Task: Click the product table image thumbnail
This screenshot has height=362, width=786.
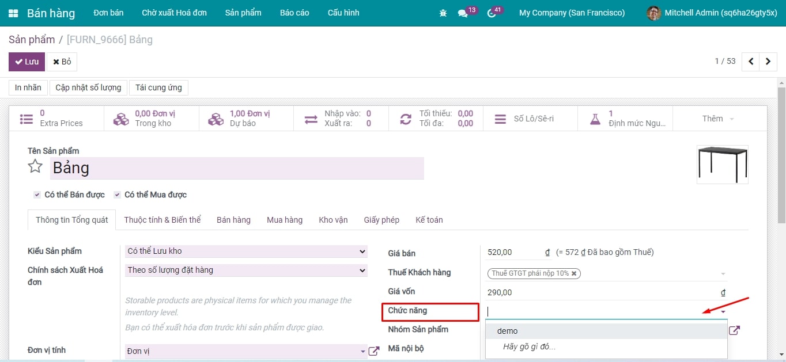Action: 722,164
